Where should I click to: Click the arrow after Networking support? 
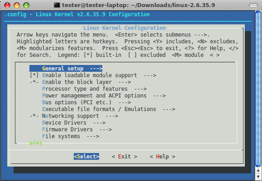pyautogui.click(x=112, y=116)
